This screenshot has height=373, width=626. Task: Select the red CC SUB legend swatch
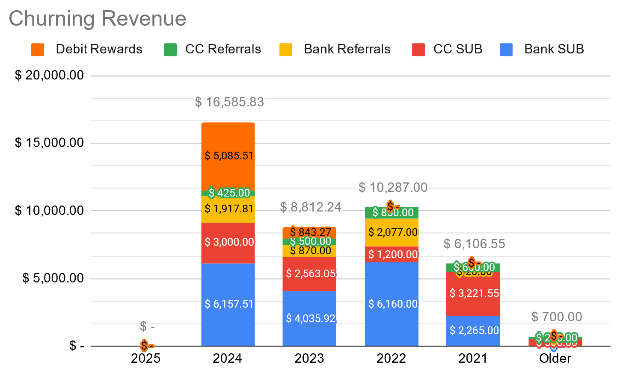pyautogui.click(x=418, y=50)
